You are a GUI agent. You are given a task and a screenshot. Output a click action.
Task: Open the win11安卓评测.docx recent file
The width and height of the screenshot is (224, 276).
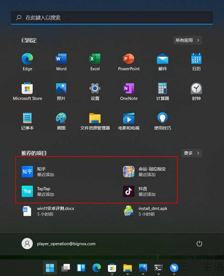pyautogui.click(x=48, y=211)
